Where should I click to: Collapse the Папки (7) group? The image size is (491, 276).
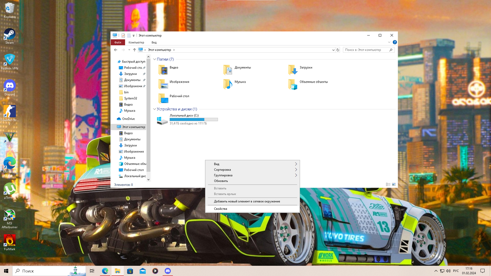pyautogui.click(x=155, y=59)
